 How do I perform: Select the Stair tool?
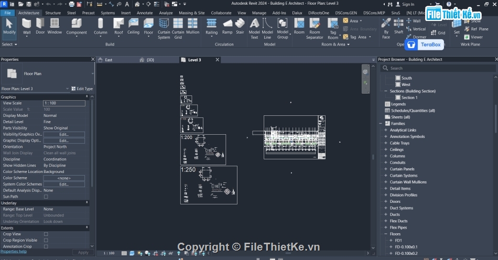tap(240, 26)
